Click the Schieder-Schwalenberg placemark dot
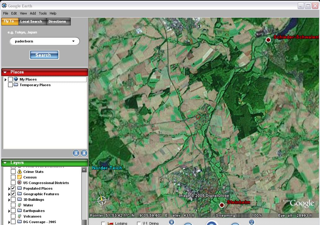The image size is (320, 225). coord(268,40)
